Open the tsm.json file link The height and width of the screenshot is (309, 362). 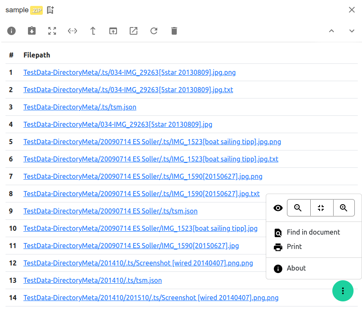[80, 107]
